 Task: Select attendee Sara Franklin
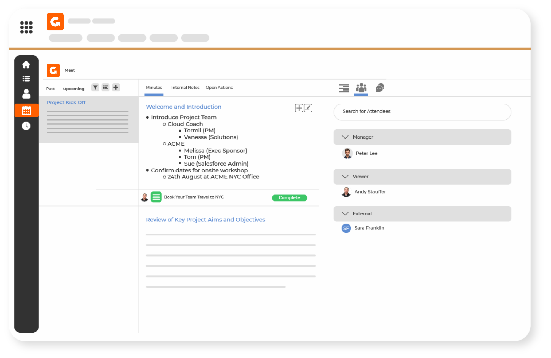(x=369, y=228)
